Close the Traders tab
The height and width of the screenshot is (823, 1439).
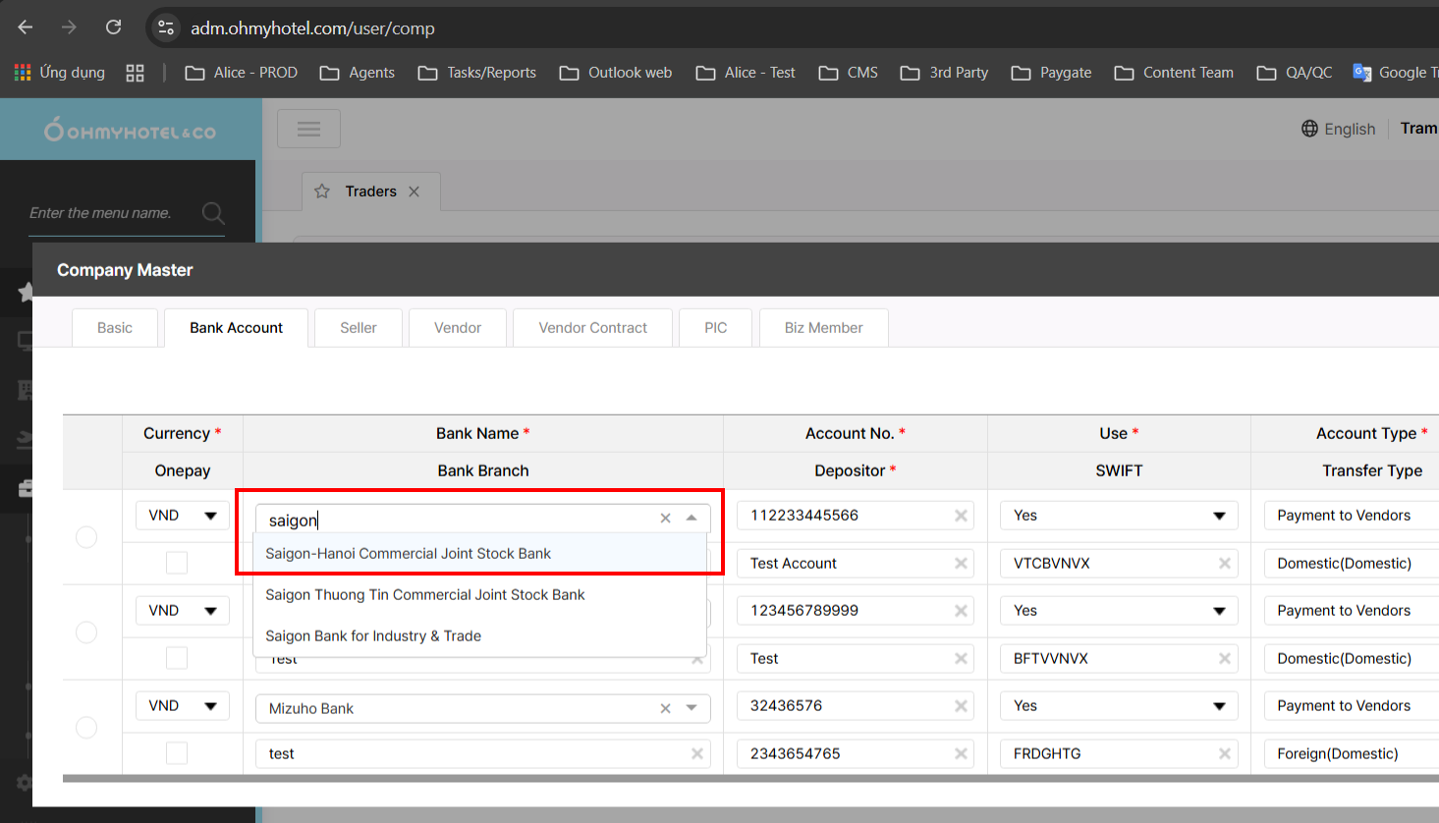[415, 192]
